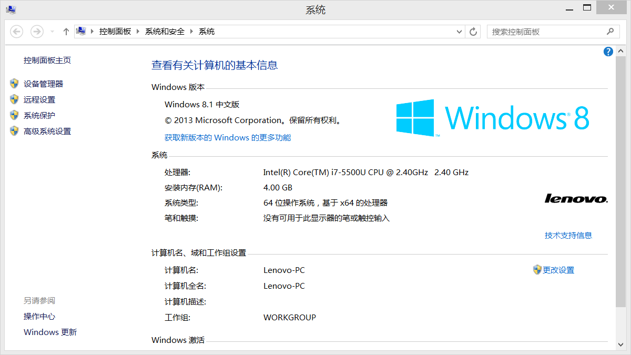The width and height of the screenshot is (631, 355).
Task: Open 高级系统设置 link
Action: tap(47, 131)
